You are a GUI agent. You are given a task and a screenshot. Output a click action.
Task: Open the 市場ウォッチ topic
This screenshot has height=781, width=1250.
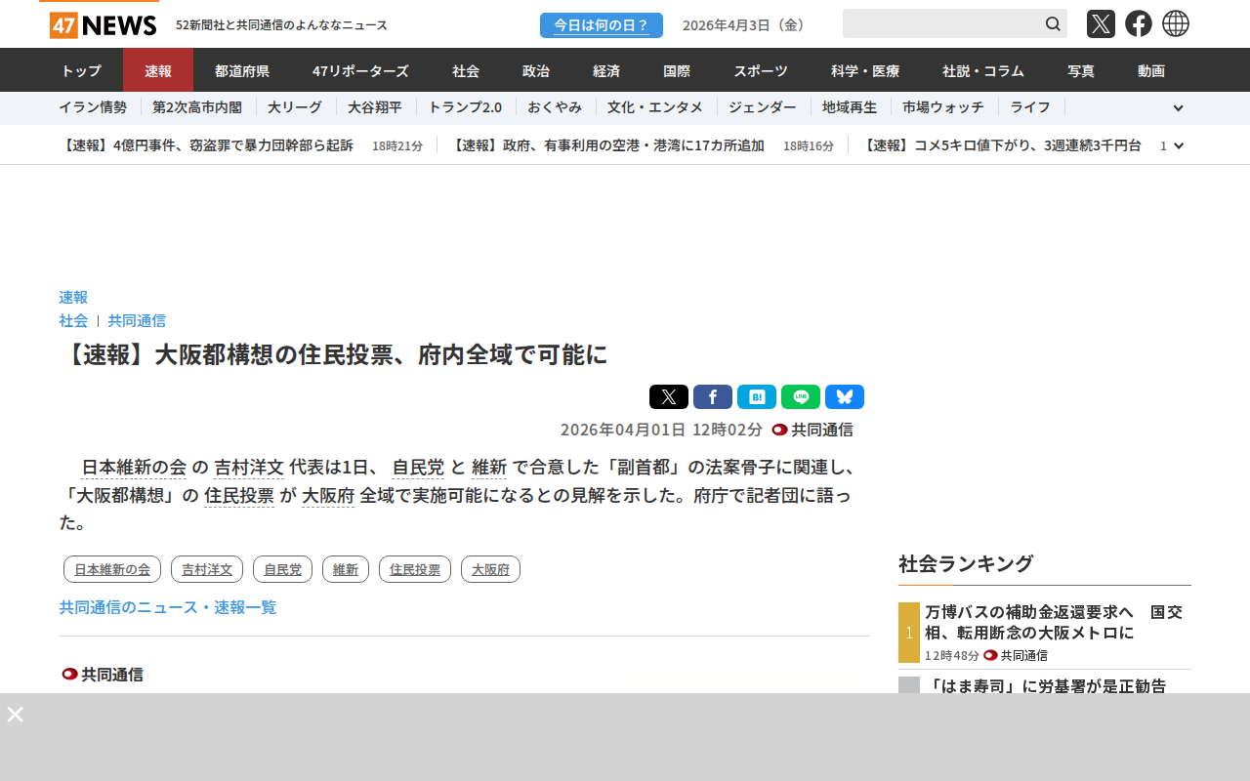(x=943, y=107)
